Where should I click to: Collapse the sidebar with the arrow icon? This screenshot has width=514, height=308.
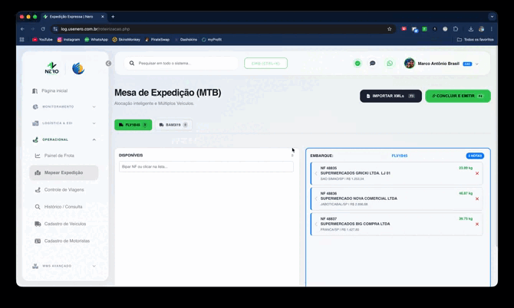108,64
